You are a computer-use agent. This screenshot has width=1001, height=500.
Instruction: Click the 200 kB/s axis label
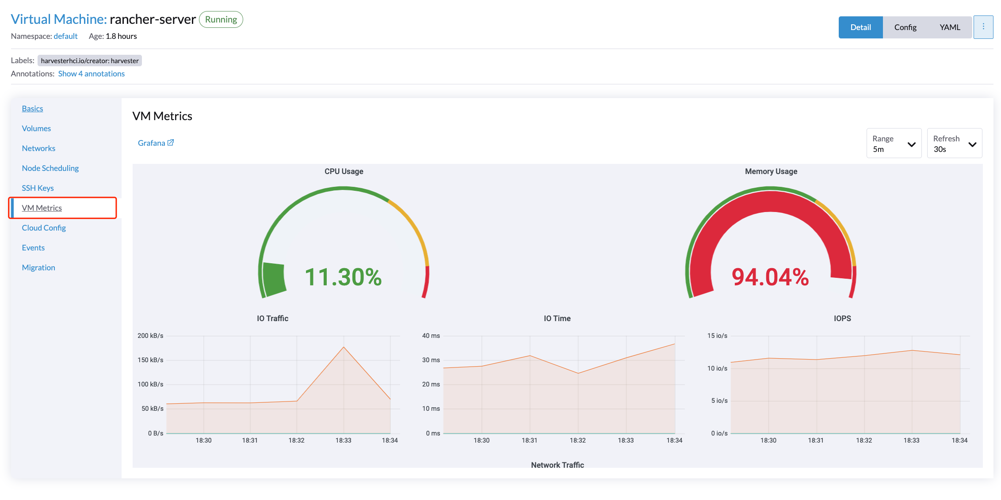150,336
